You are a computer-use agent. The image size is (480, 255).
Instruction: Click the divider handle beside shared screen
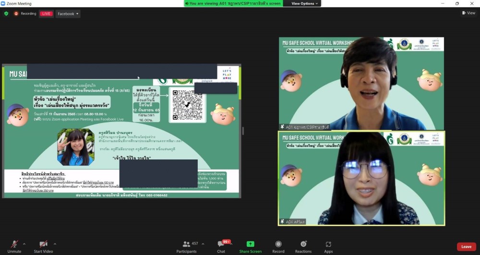(243, 131)
